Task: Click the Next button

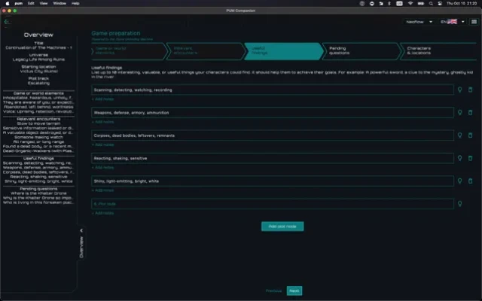Action: click(294, 290)
